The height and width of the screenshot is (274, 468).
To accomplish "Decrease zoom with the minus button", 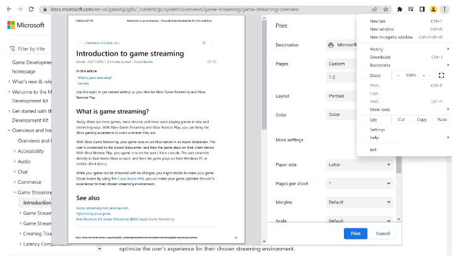I will (398, 75).
